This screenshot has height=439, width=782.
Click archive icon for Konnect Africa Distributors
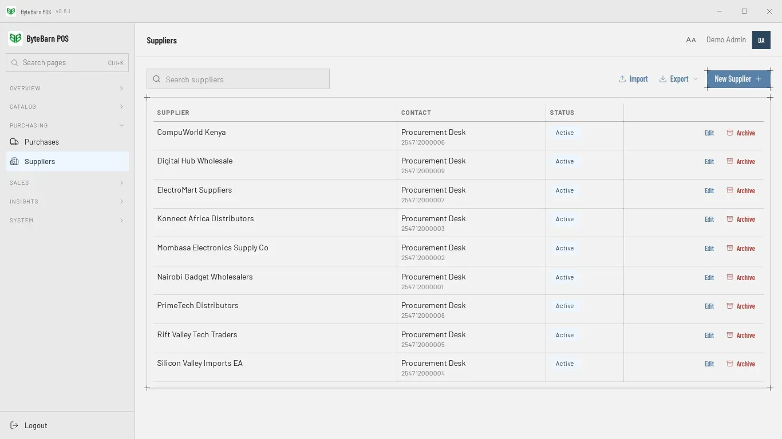coord(730,219)
